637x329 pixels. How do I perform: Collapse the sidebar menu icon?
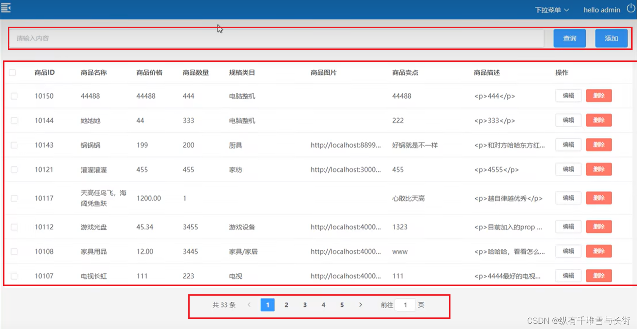click(6, 8)
